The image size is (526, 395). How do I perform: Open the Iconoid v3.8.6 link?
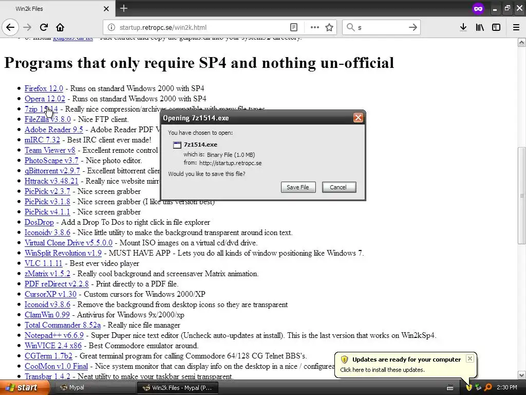47,304
